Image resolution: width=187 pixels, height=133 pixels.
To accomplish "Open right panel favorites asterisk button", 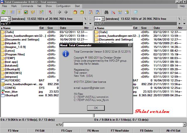I will tap(179, 24).
